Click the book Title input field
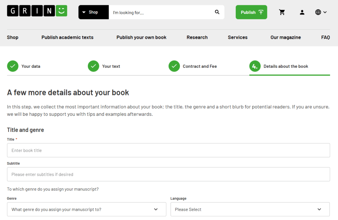This screenshot has height=220, width=338. pyautogui.click(x=168, y=150)
